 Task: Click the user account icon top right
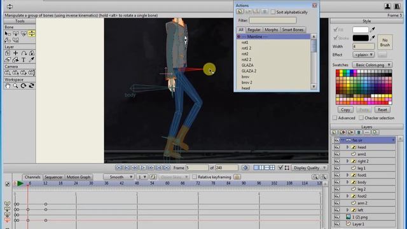387,6
